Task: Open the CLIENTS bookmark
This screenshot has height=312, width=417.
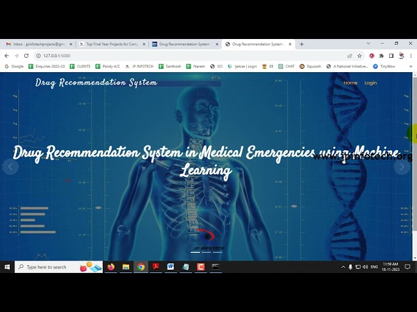Action: (80, 66)
